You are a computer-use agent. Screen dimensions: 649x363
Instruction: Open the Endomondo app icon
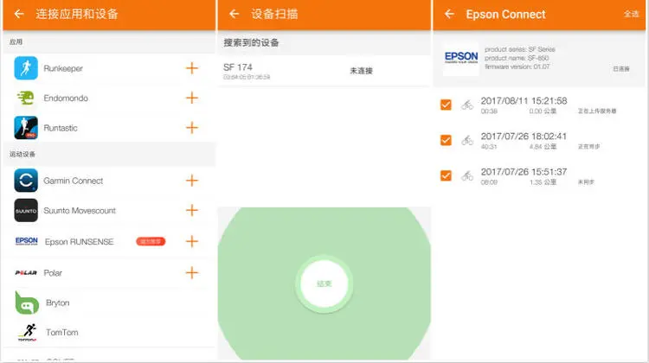[x=26, y=98]
